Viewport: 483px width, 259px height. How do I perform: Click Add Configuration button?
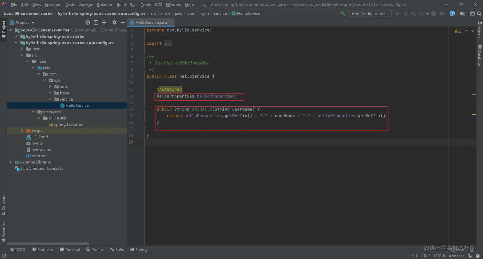click(370, 14)
